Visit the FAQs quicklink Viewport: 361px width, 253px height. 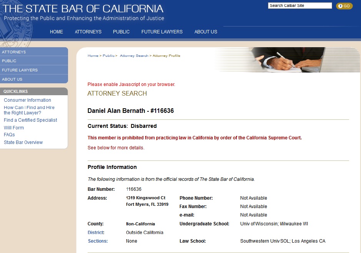click(x=9, y=135)
